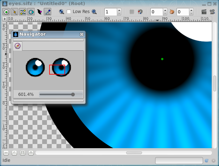Viewport: 219px width, 166px height.
Task: Click the zoom out button
Action: click(6, 153)
